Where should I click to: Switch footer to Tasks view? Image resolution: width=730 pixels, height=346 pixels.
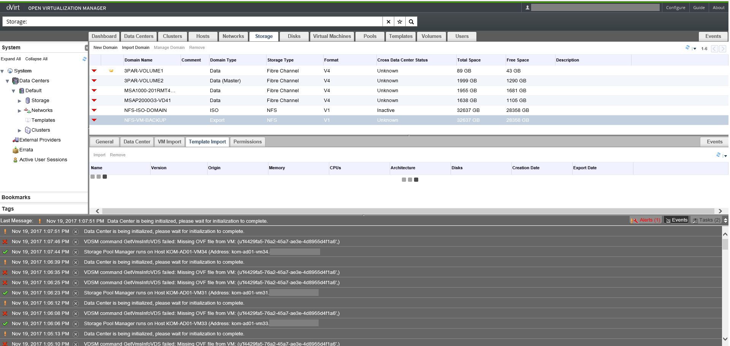coord(706,220)
